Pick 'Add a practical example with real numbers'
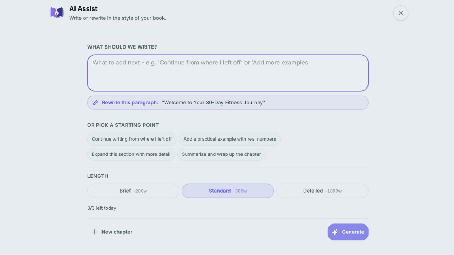 (x=229, y=139)
